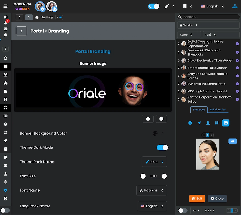Select the Properties tab
This screenshot has height=215, width=241.
(x=199, y=109)
